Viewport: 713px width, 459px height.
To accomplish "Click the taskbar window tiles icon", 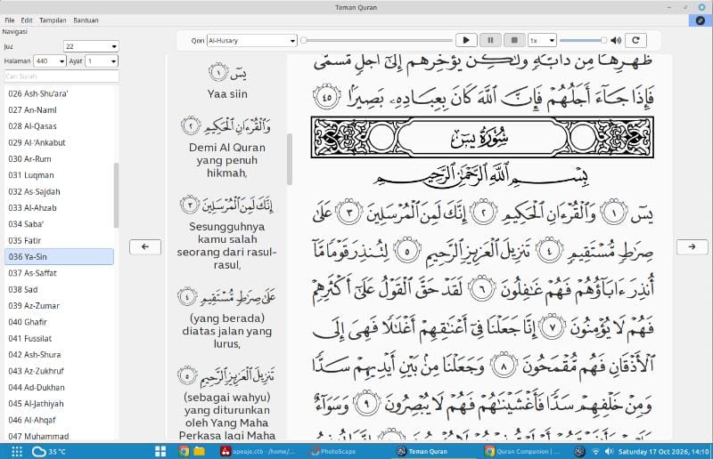I will coord(160,451).
